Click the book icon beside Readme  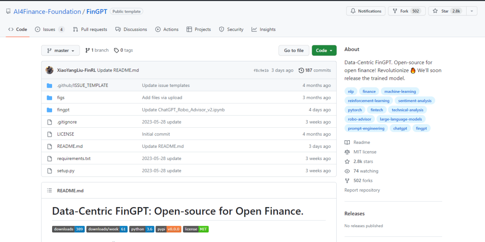tap(347, 143)
